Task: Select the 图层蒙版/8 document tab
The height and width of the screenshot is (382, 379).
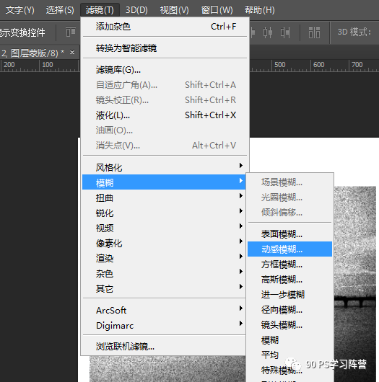Action: 32,53
